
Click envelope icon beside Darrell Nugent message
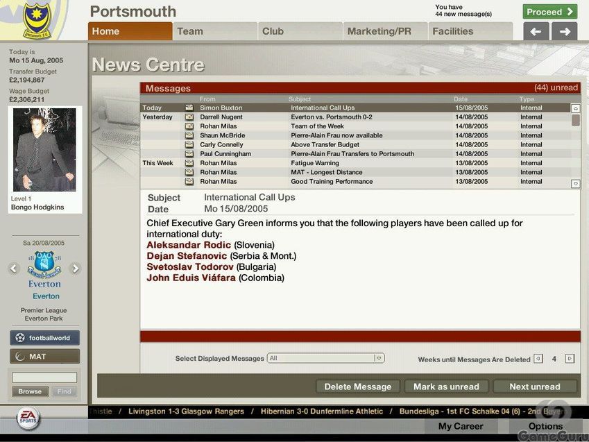point(189,117)
